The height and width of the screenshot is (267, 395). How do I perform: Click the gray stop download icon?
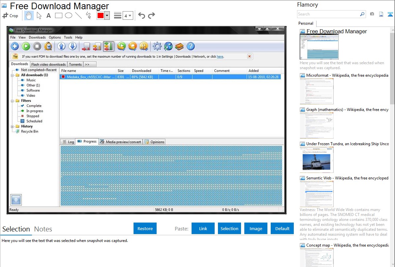point(37,46)
